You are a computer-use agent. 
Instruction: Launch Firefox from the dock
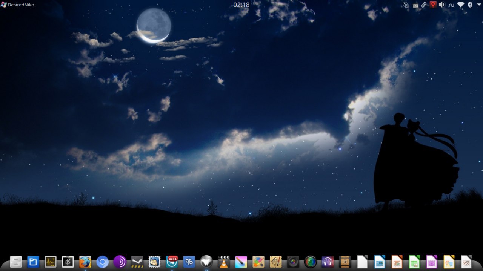85,262
